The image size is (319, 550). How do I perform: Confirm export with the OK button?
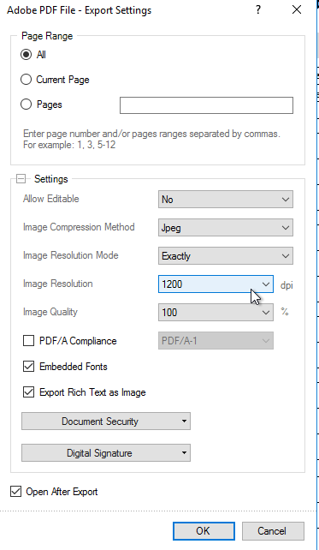pyautogui.click(x=204, y=531)
